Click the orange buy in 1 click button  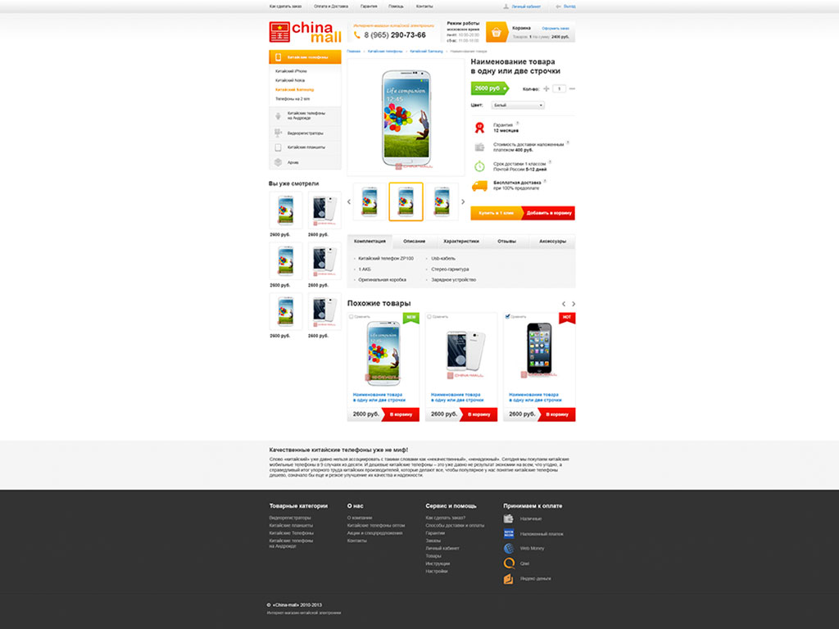click(x=496, y=213)
